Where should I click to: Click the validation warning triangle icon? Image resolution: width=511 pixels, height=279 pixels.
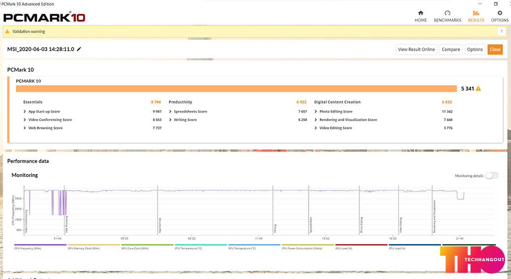[x=7, y=31]
